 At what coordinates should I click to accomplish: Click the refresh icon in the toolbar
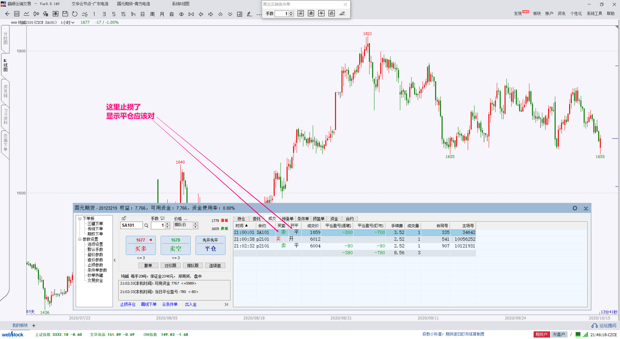pos(75,14)
